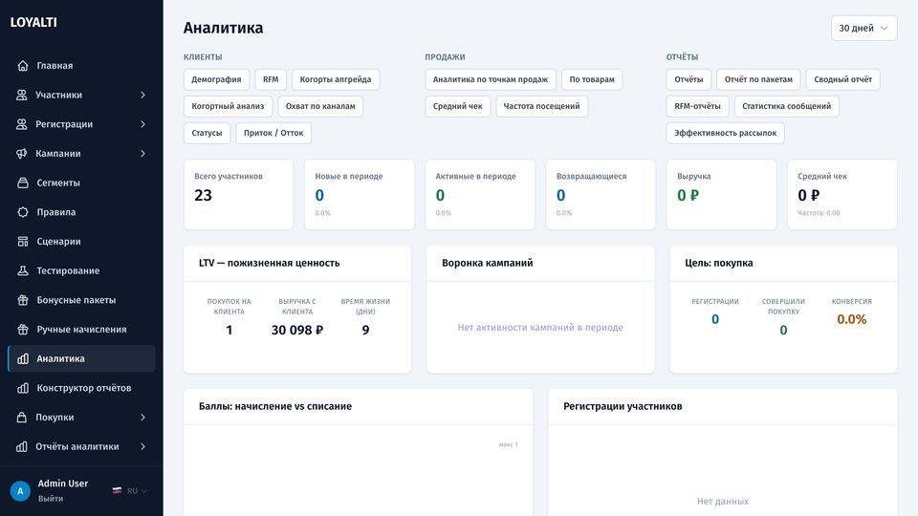This screenshot has width=918, height=516.
Task: Click the bag icon beside Покупки
Action: click(x=22, y=418)
